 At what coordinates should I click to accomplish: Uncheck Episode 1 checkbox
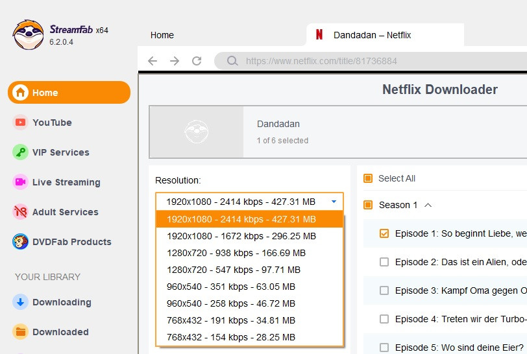tap(384, 233)
